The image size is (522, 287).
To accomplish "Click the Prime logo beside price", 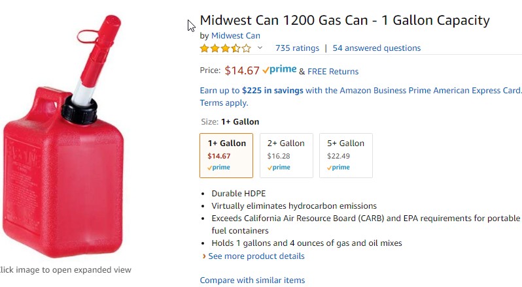I will 279,70.
